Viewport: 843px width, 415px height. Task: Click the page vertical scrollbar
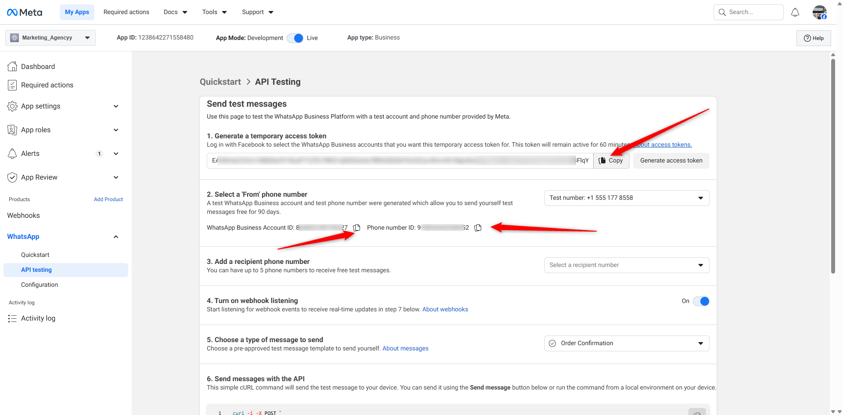pyautogui.click(x=833, y=167)
